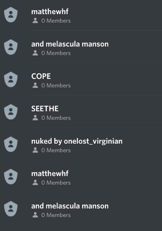Click shield icon of the last matthewhf role
162x231 pixels.
[x=11, y=177]
